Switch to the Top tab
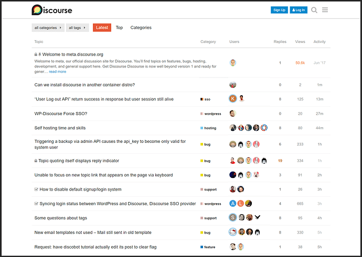 (119, 27)
